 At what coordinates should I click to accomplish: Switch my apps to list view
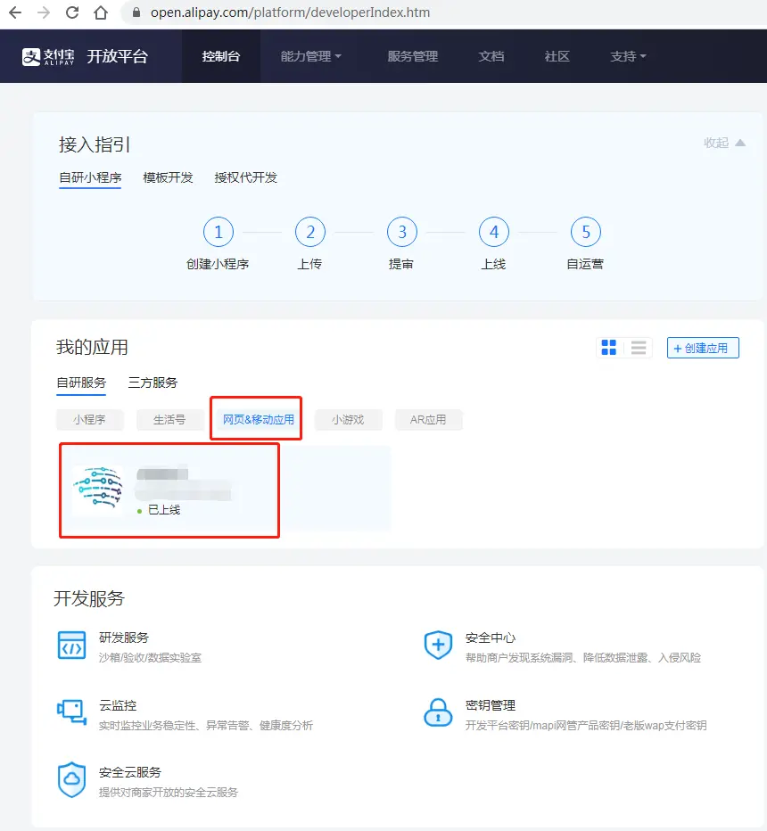[639, 348]
